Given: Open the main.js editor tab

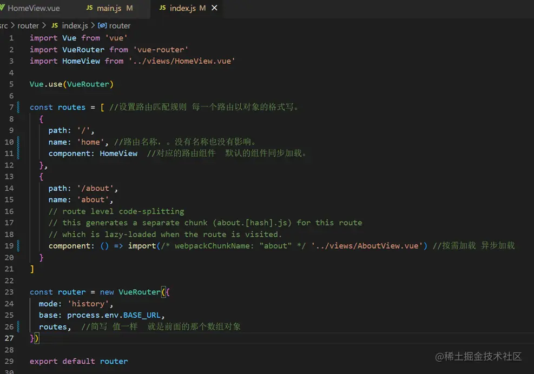Looking at the screenshot, I should [x=109, y=8].
